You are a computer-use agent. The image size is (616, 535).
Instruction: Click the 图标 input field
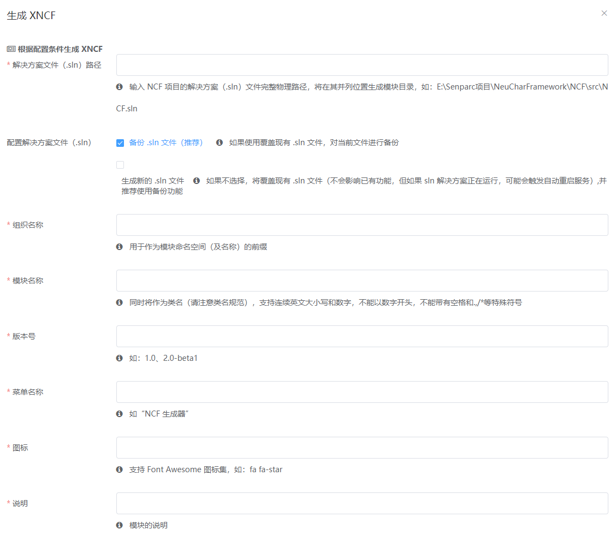click(362, 448)
